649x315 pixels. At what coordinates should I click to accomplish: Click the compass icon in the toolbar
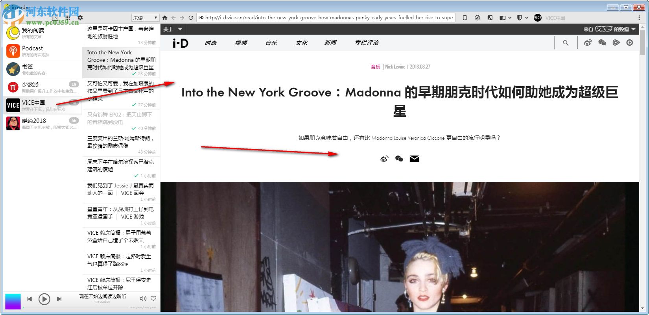pos(477,18)
